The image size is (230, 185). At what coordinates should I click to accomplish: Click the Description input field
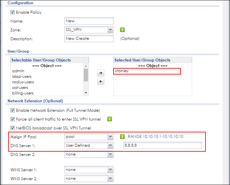click(x=89, y=39)
